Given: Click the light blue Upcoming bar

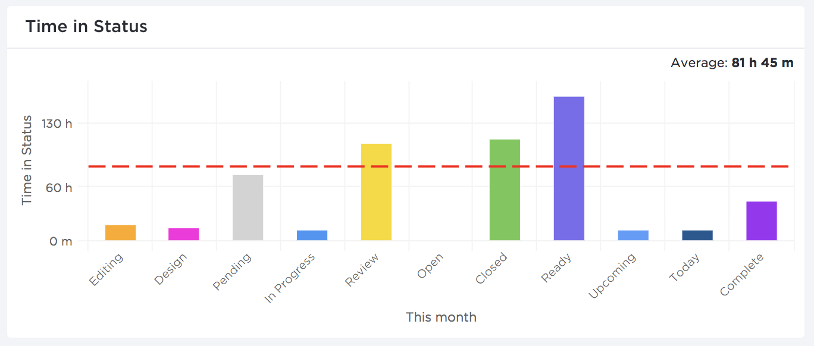Looking at the screenshot, I should [633, 235].
